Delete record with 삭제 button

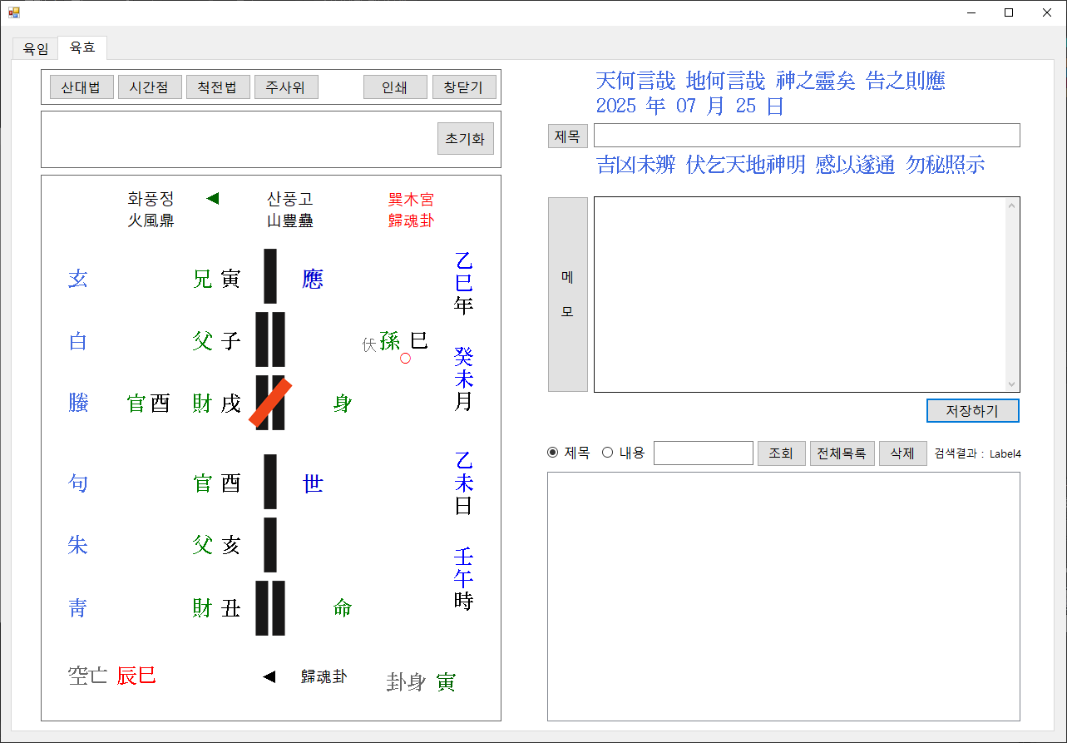point(903,453)
